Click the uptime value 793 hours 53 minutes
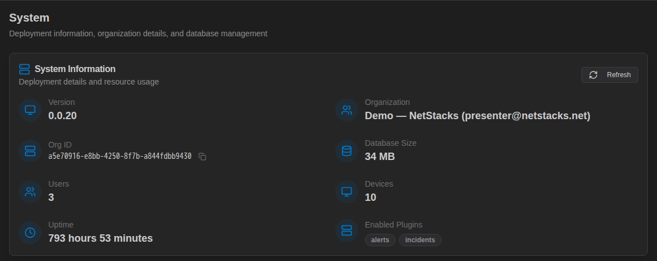The height and width of the screenshot is (261, 657). point(101,238)
